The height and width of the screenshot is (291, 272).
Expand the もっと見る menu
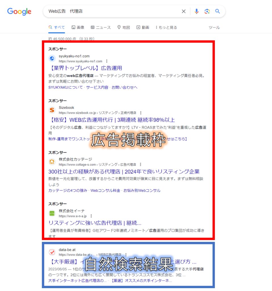click(x=166, y=28)
